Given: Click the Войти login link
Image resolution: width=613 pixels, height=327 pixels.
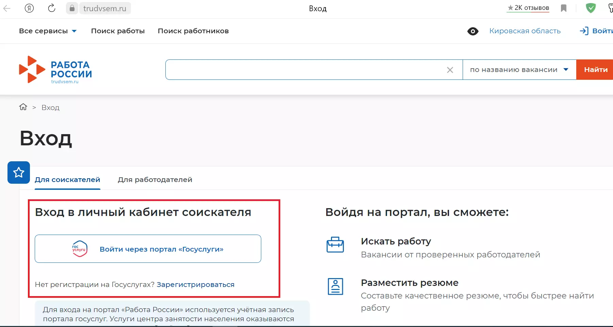Looking at the screenshot, I should 596,31.
